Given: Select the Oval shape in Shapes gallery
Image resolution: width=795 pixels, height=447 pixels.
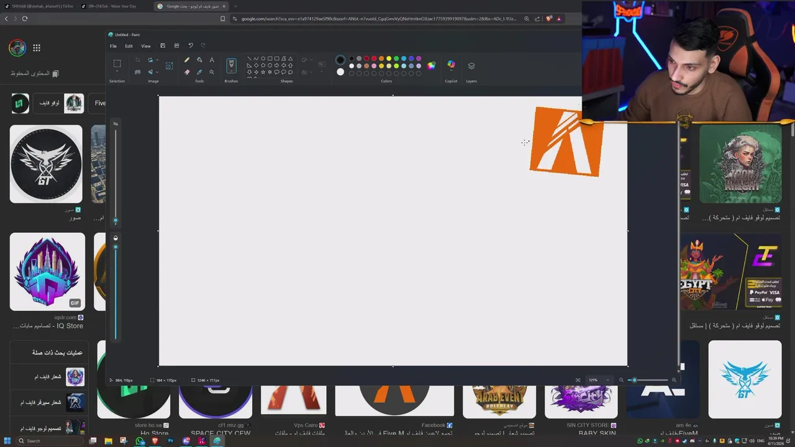Looking at the screenshot, I should click(x=263, y=58).
